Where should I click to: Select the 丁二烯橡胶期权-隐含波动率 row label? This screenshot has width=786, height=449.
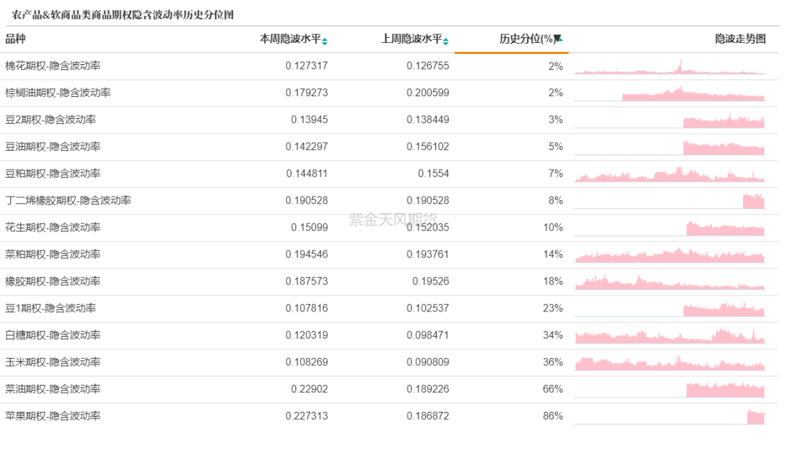click(68, 200)
